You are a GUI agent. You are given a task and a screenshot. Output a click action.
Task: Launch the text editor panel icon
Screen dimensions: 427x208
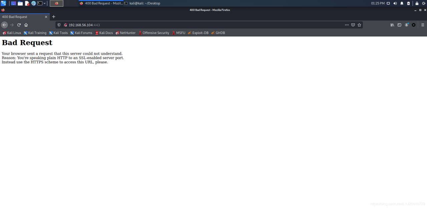tap(27, 3)
